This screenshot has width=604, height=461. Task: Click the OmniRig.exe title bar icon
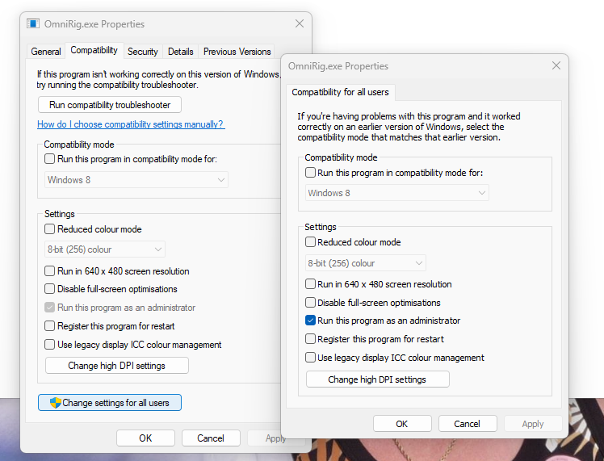point(33,24)
